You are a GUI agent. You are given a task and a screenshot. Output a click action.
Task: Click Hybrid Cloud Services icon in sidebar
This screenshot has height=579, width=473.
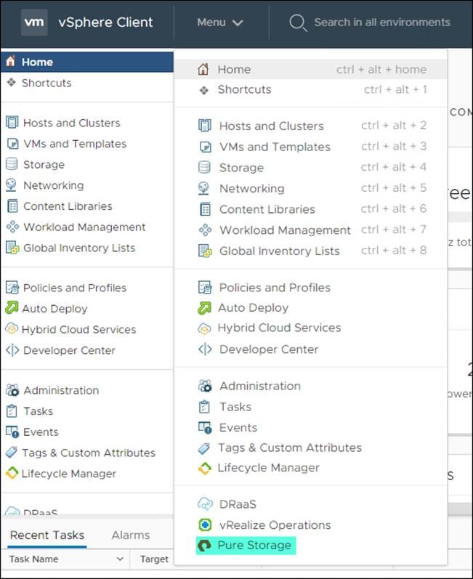12,328
